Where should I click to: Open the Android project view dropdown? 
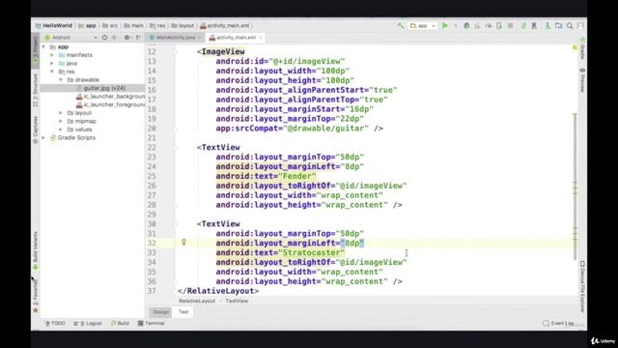pos(70,38)
